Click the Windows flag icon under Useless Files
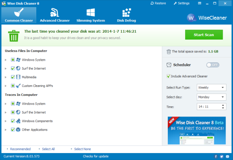Viewport: 233px width, 160px height. 18,60
